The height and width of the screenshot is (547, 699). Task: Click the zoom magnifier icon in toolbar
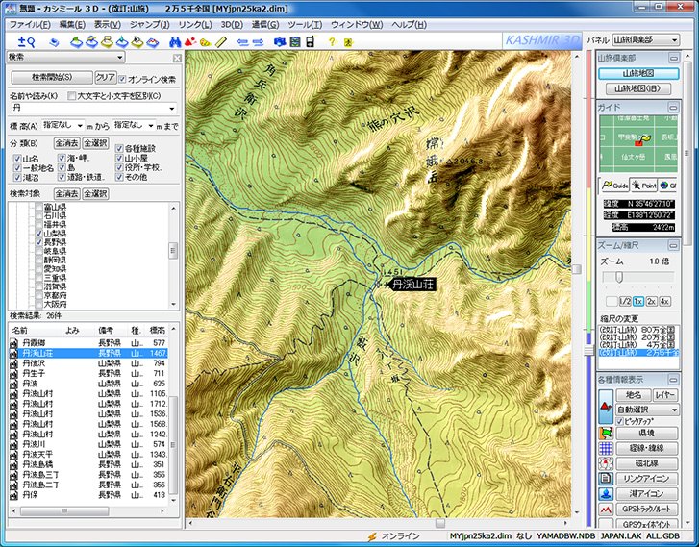26,41
